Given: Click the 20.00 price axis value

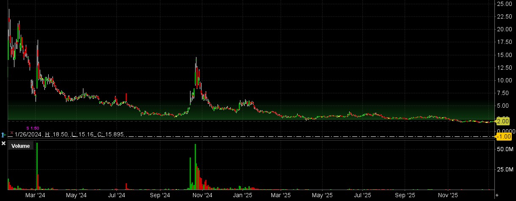Looking at the screenshot, I should pyautogui.click(x=505, y=29).
